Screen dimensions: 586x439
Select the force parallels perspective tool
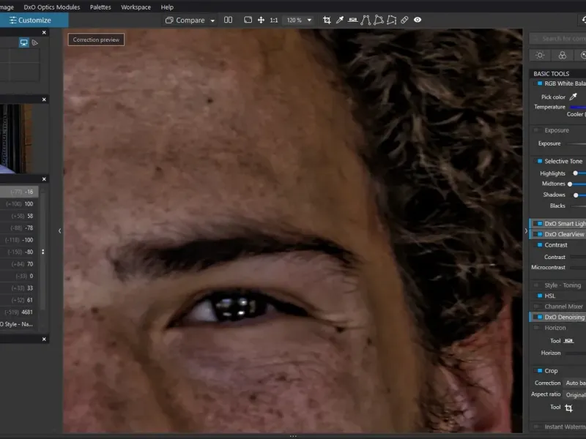[x=366, y=20]
